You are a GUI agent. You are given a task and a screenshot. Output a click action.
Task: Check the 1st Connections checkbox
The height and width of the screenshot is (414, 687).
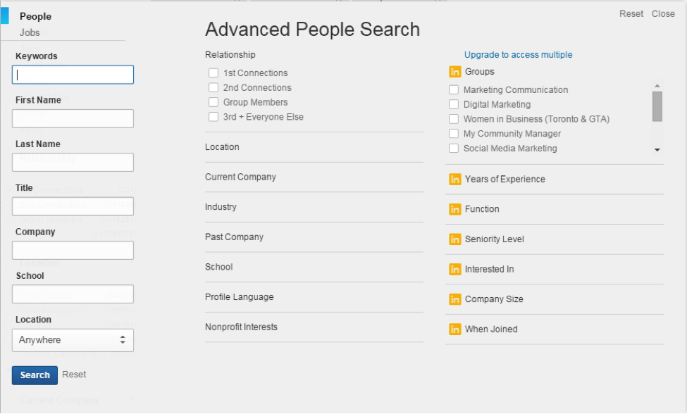[213, 73]
